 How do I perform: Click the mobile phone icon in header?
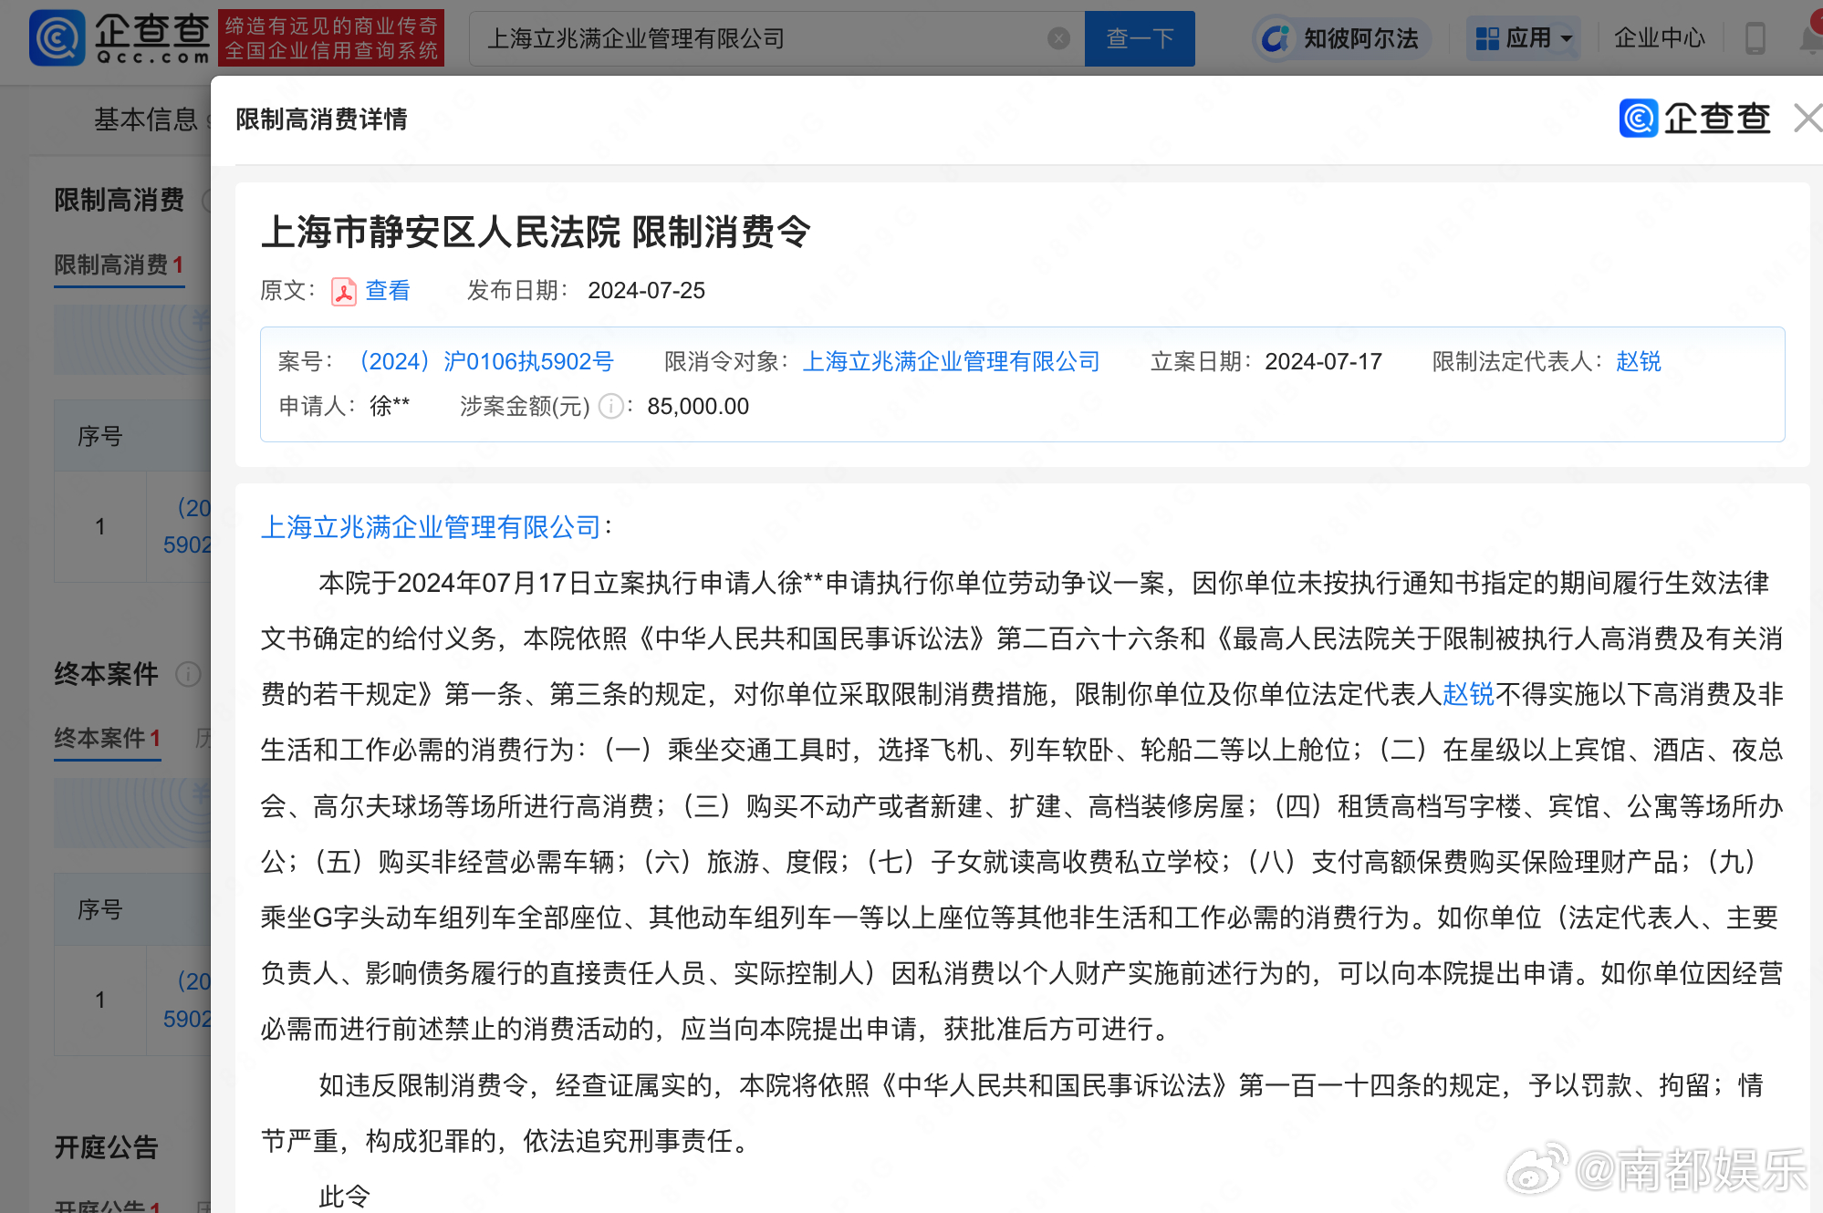click(x=1755, y=38)
